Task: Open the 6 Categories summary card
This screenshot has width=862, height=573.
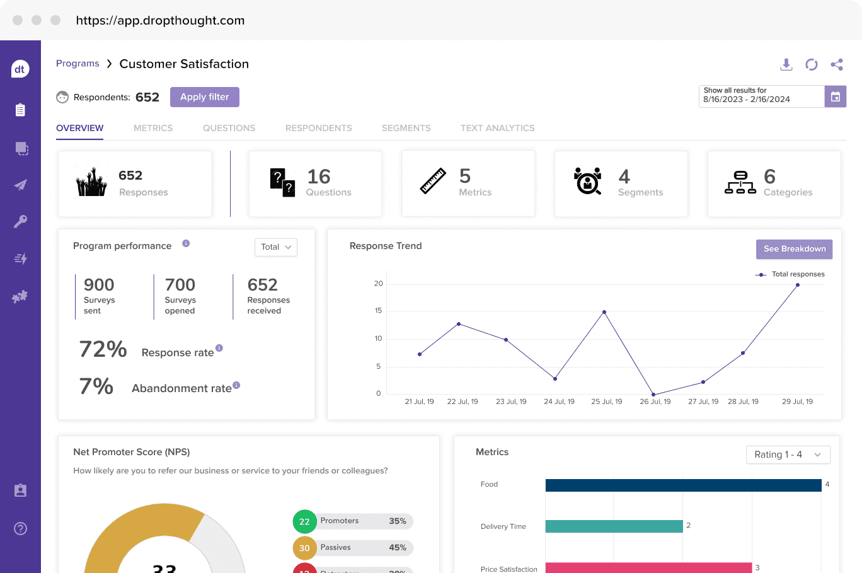Action: 774,183
